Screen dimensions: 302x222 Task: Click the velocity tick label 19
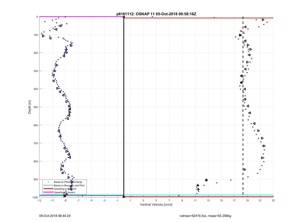[247, 201]
